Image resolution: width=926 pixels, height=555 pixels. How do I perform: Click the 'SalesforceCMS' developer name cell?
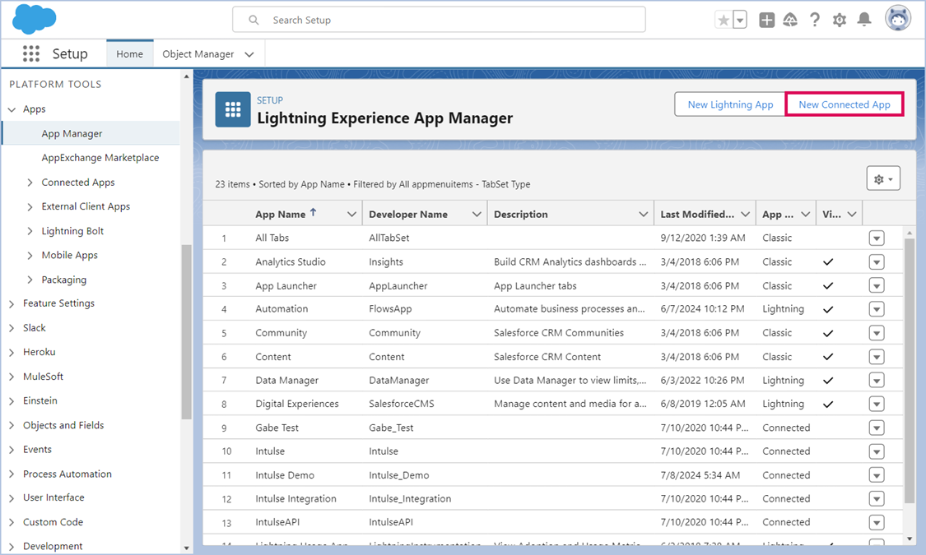tap(402, 404)
